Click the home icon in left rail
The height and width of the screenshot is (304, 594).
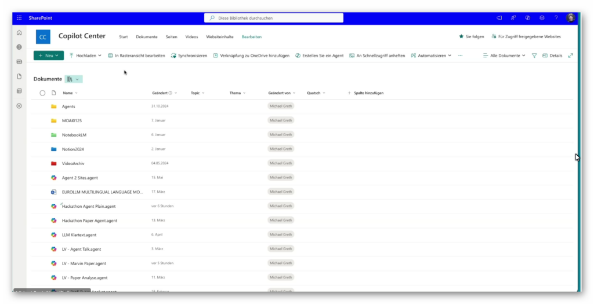(x=19, y=33)
